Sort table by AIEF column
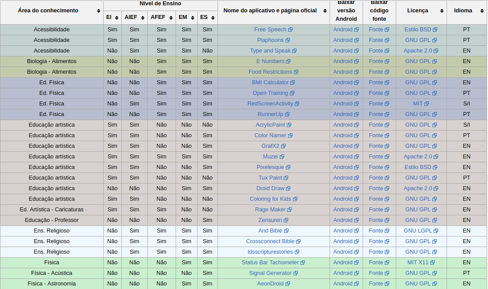488x289 pixels. tap(143, 18)
